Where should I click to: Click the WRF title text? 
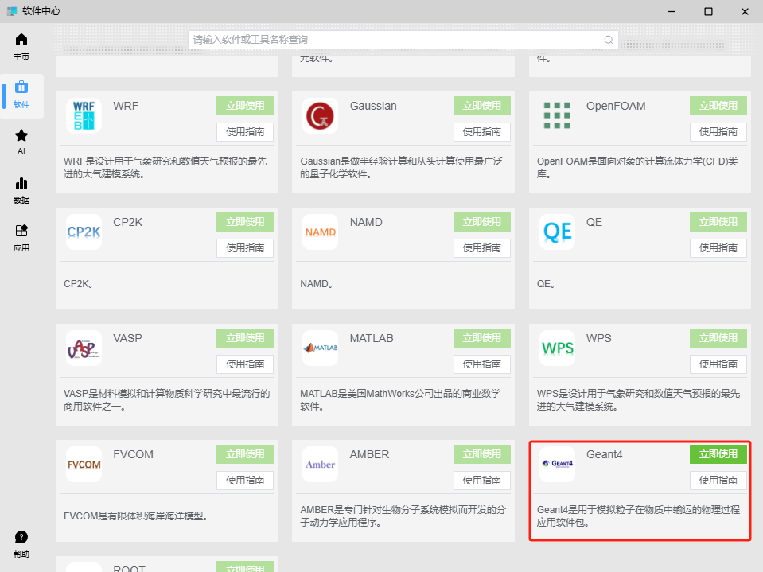tap(126, 106)
